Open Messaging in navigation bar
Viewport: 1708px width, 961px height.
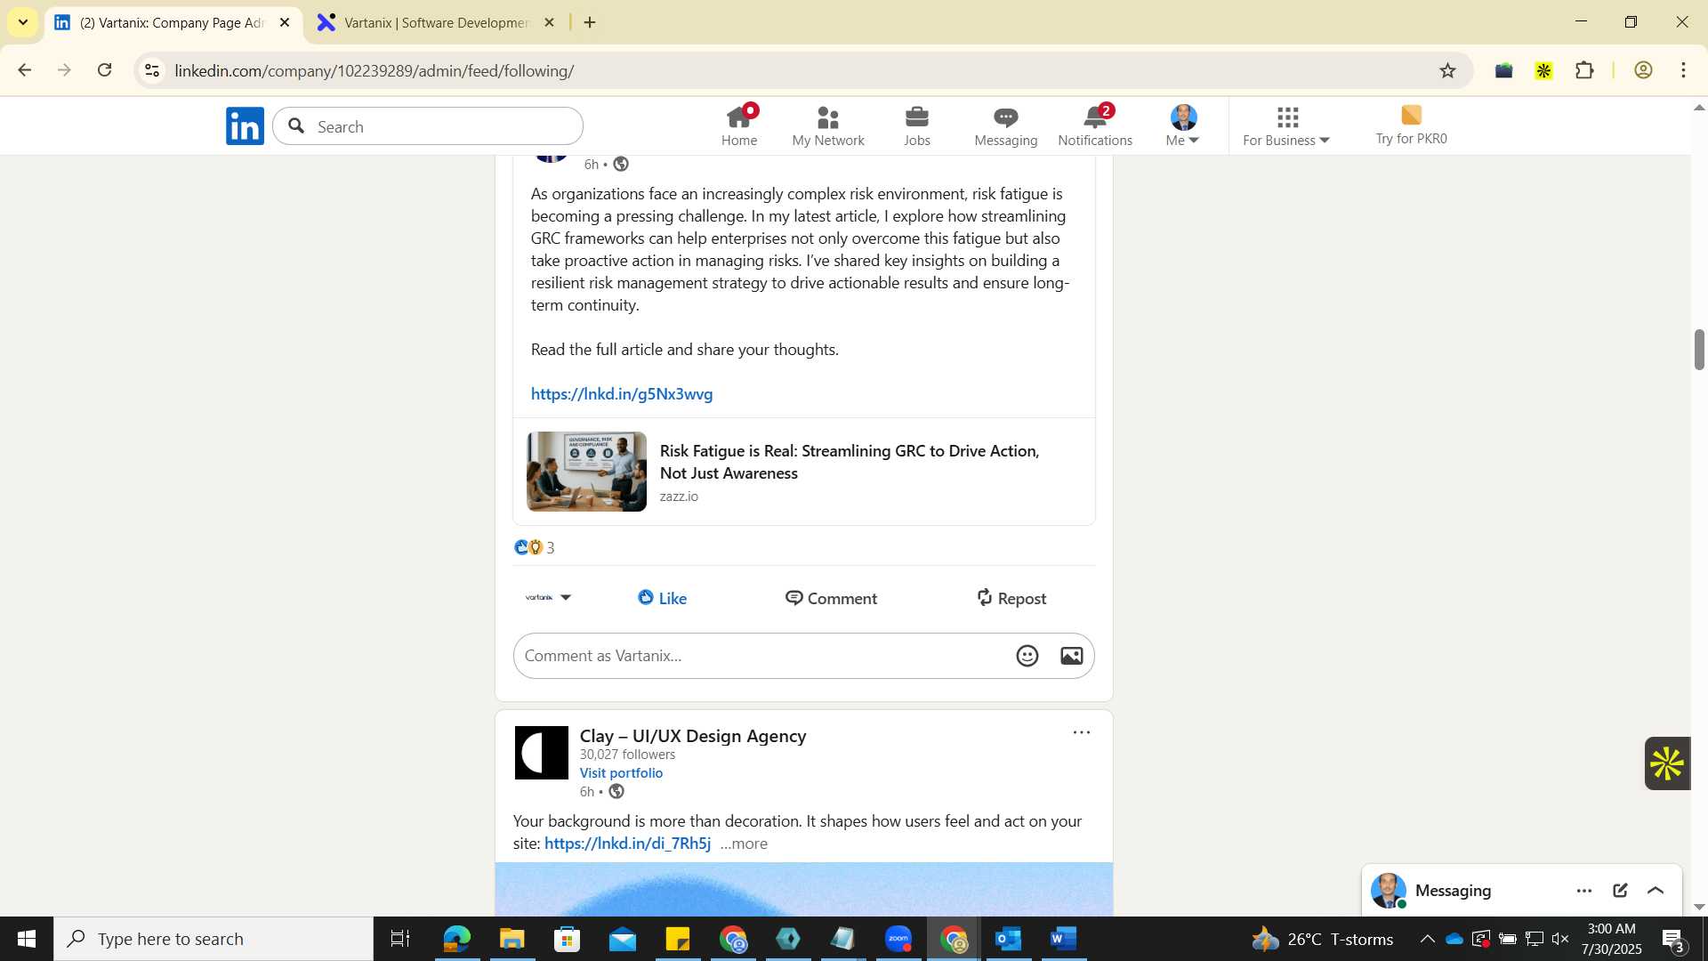pos(1005,125)
